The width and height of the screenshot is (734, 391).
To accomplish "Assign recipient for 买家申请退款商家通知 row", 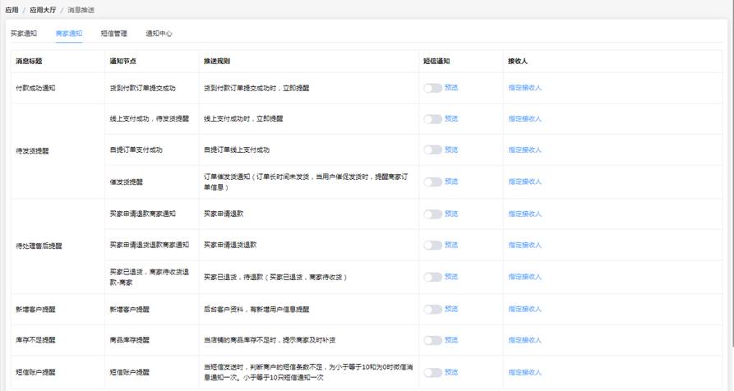I will (x=524, y=214).
